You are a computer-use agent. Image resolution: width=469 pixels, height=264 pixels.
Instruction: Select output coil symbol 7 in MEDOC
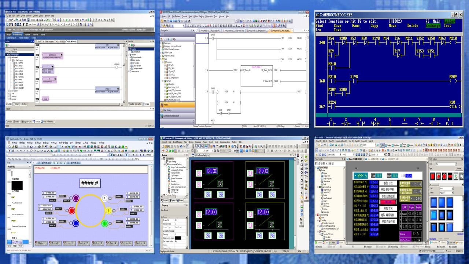tap(419, 122)
